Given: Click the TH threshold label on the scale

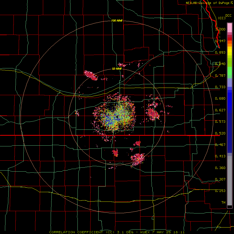Looking at the screenshot, I should pos(223,203).
